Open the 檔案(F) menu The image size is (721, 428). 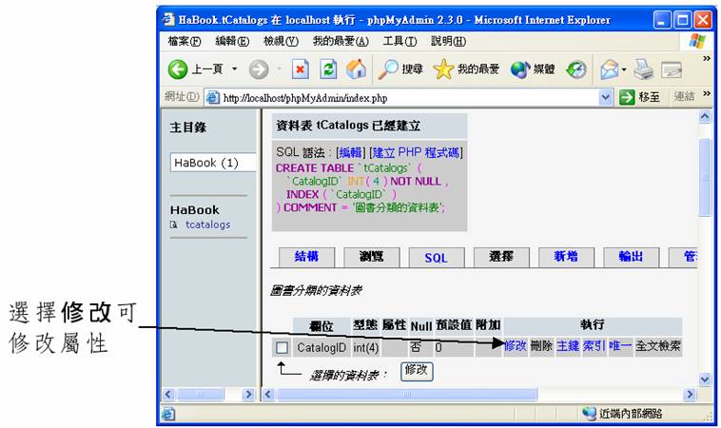(x=185, y=42)
